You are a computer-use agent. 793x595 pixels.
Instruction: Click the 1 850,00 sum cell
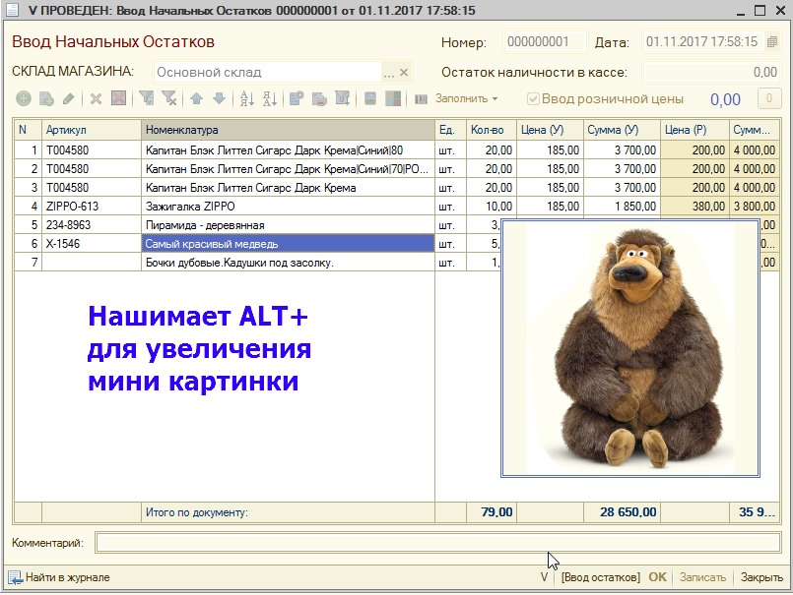[622, 207]
